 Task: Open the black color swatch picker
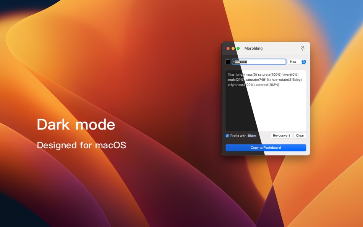click(x=228, y=62)
